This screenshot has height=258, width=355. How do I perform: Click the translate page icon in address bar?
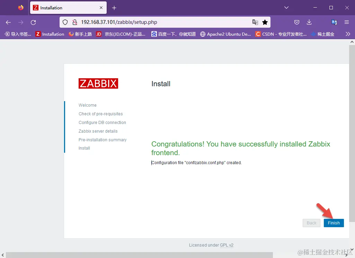click(x=255, y=22)
